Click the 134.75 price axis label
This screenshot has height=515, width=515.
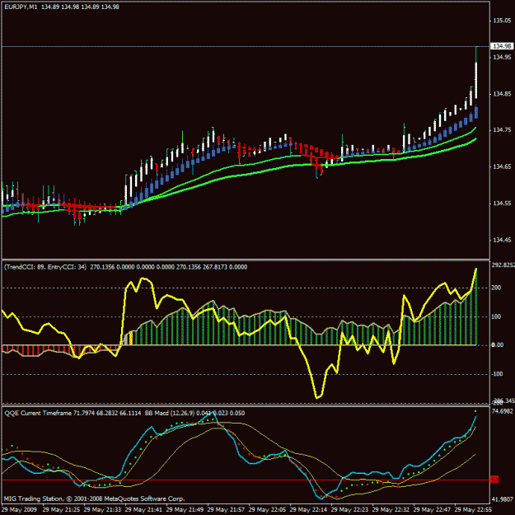[x=502, y=130]
